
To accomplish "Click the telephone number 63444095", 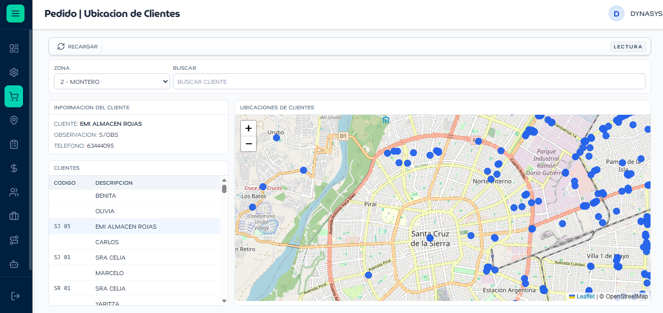I will pyautogui.click(x=99, y=146).
